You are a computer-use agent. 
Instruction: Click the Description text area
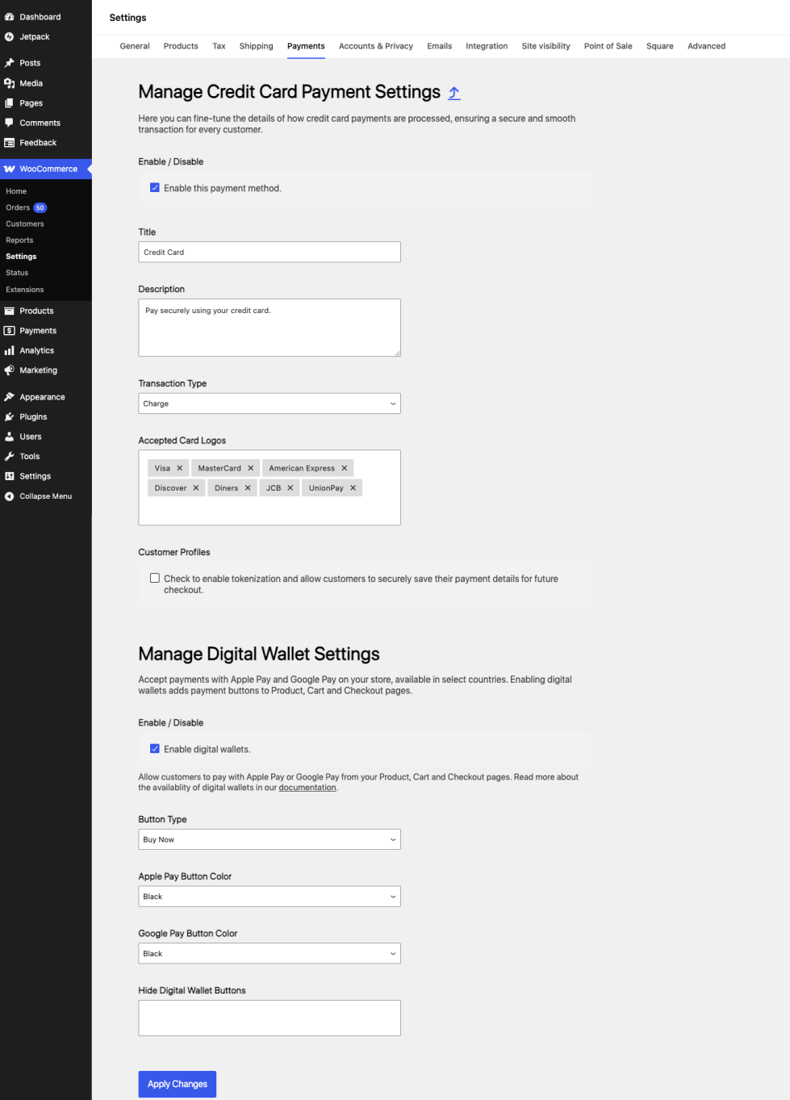pos(270,328)
